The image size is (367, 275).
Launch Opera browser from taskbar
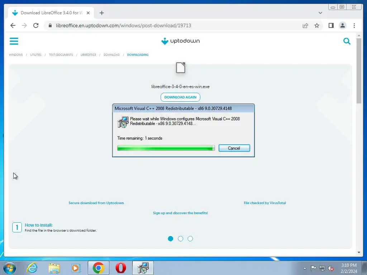(120, 268)
